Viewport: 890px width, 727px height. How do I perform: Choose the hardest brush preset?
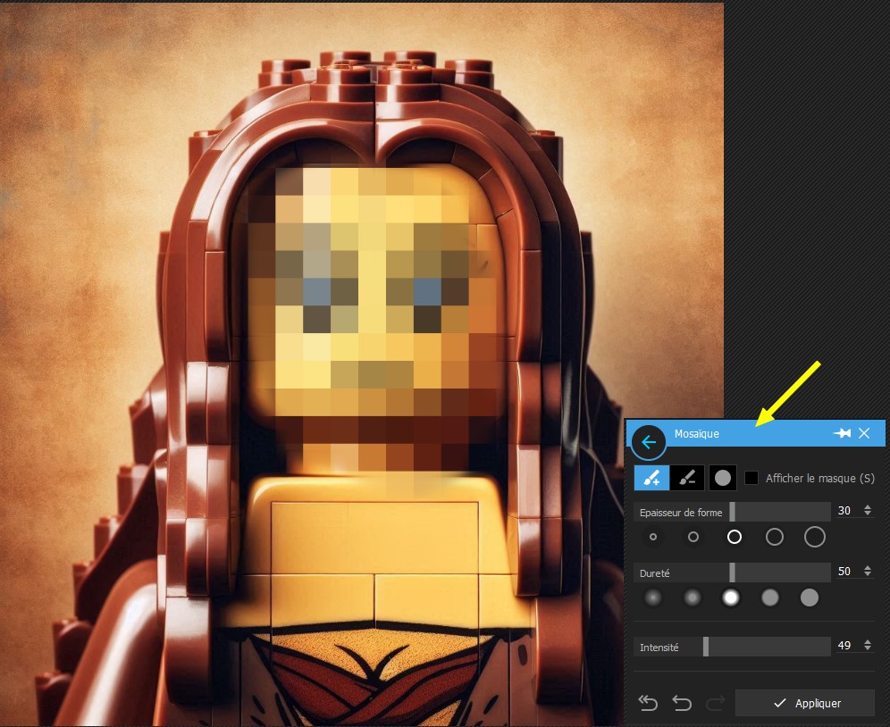coord(810,597)
